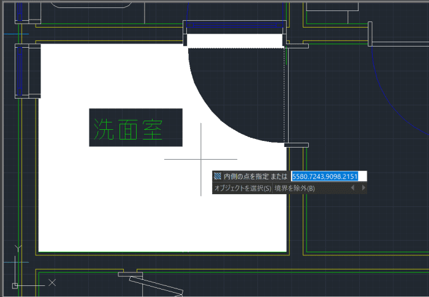Click the white rectangle in the top doorway
Screen dimensions: 429x297
[x=235, y=40]
